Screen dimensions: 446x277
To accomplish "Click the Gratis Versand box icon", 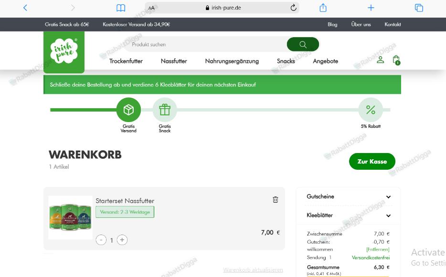I will click(x=128, y=110).
